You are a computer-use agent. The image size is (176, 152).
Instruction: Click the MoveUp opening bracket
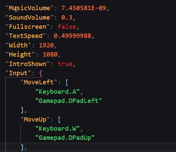coord(59,120)
